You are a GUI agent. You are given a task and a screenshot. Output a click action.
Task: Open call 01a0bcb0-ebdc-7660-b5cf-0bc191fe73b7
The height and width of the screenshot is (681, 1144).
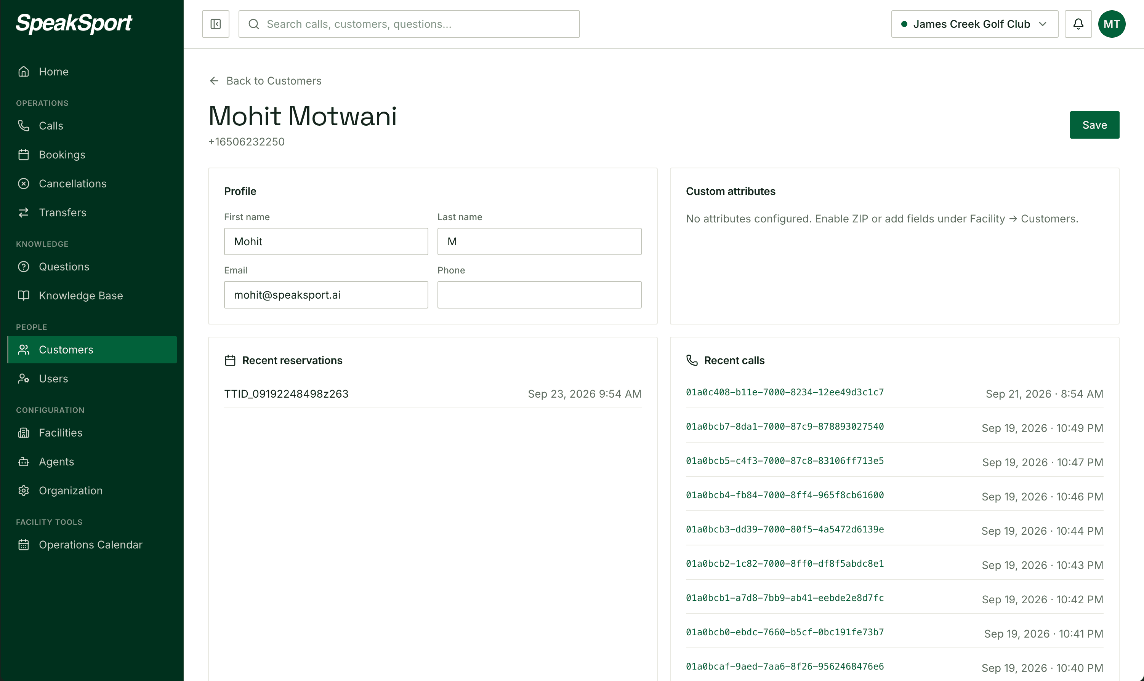click(x=785, y=632)
